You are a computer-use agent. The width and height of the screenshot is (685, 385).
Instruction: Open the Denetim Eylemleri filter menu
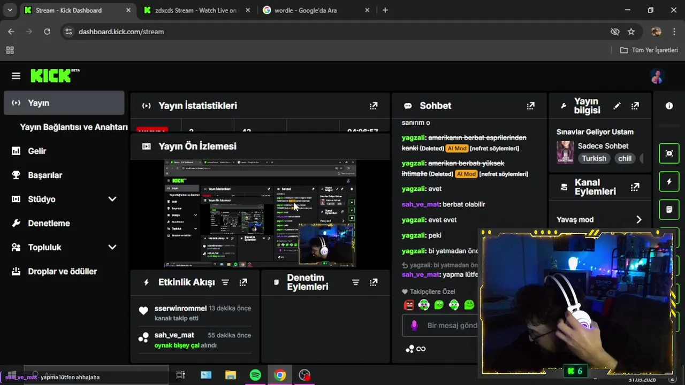pyautogui.click(x=355, y=282)
